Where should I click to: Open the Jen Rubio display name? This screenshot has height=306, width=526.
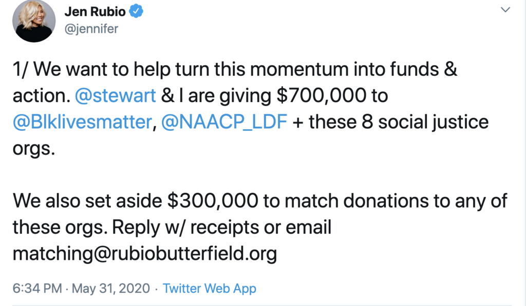tap(95, 12)
